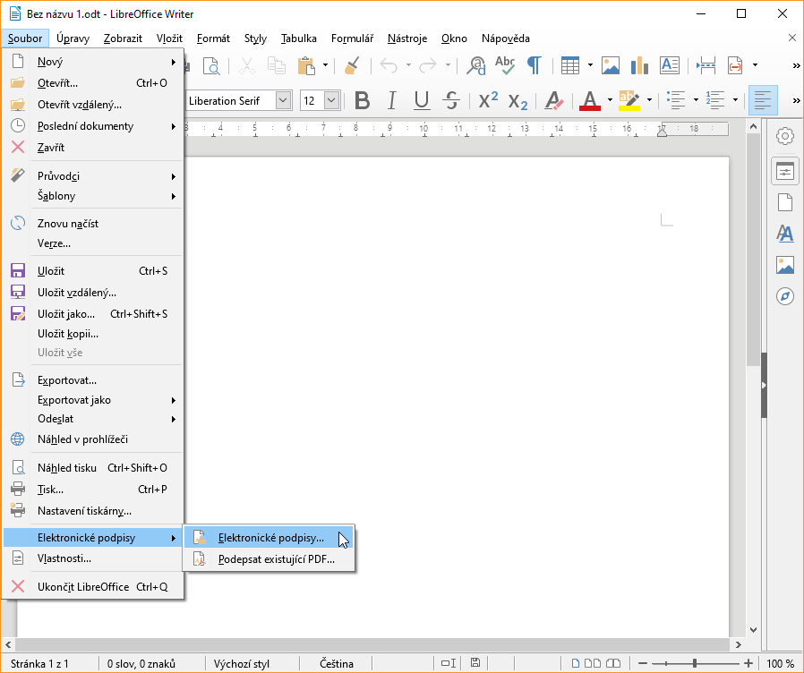Select book view in status bar
Image resolution: width=804 pixels, height=673 pixels.
point(612,663)
